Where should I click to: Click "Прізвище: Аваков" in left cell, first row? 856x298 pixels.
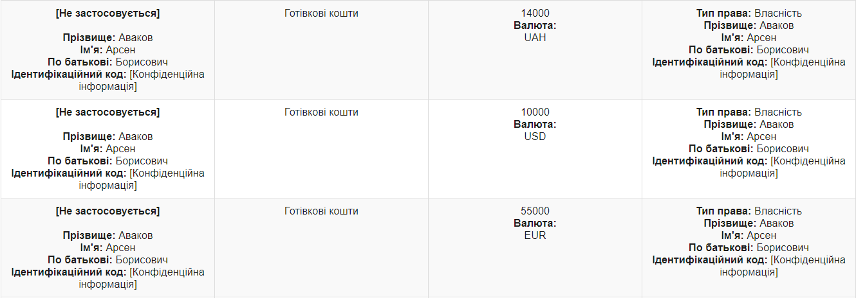[107, 37]
